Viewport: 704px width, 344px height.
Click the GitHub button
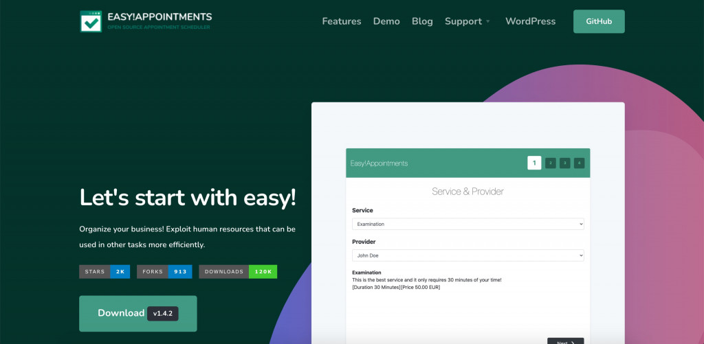[x=599, y=21]
